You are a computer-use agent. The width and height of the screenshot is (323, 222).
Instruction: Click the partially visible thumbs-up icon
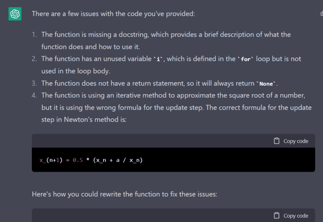click(321, 14)
